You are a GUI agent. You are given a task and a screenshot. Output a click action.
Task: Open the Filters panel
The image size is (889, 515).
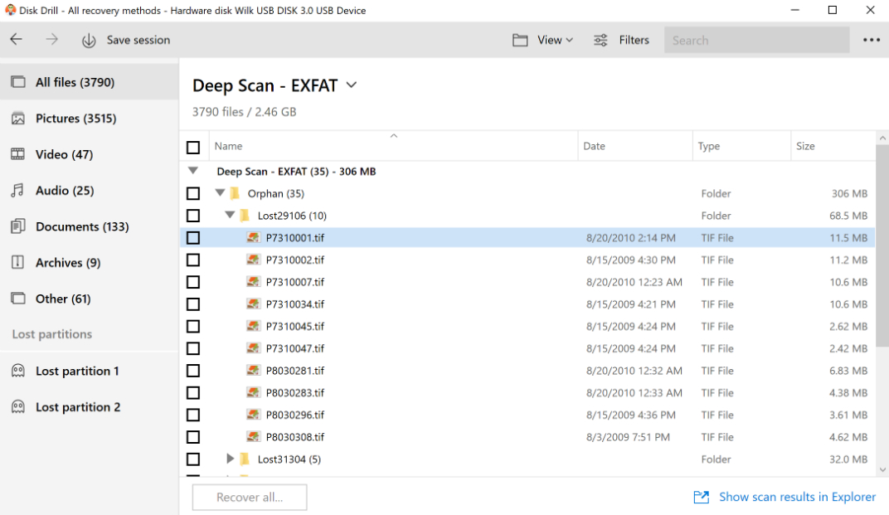coord(621,41)
